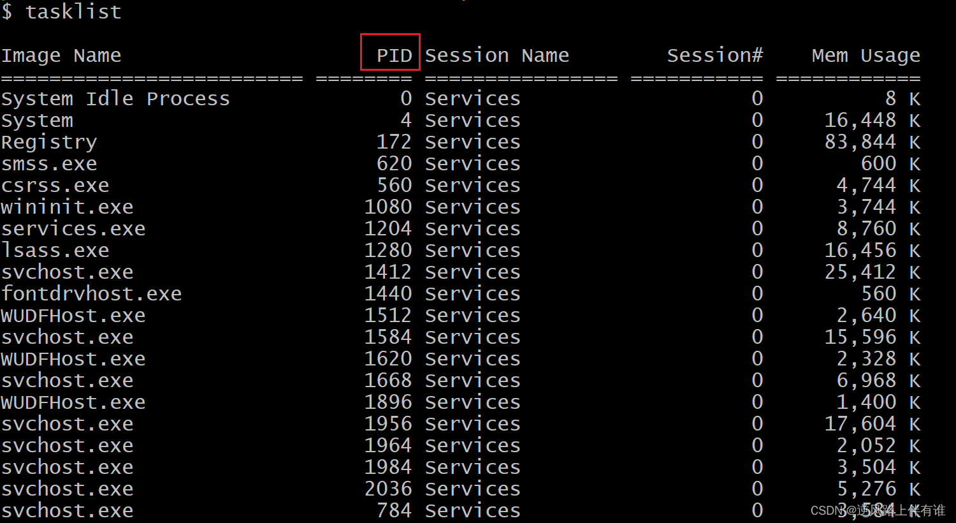Click the fontdrvhost.exe process name
Image resolution: width=956 pixels, height=523 pixels.
coord(91,294)
